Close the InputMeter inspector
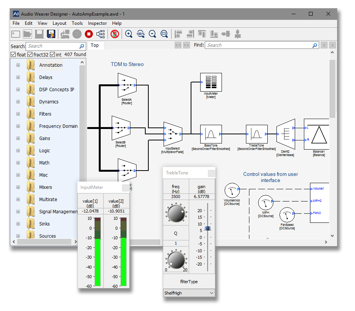Image resolution: width=355 pixels, height=311 pixels. pyautogui.click(x=126, y=188)
